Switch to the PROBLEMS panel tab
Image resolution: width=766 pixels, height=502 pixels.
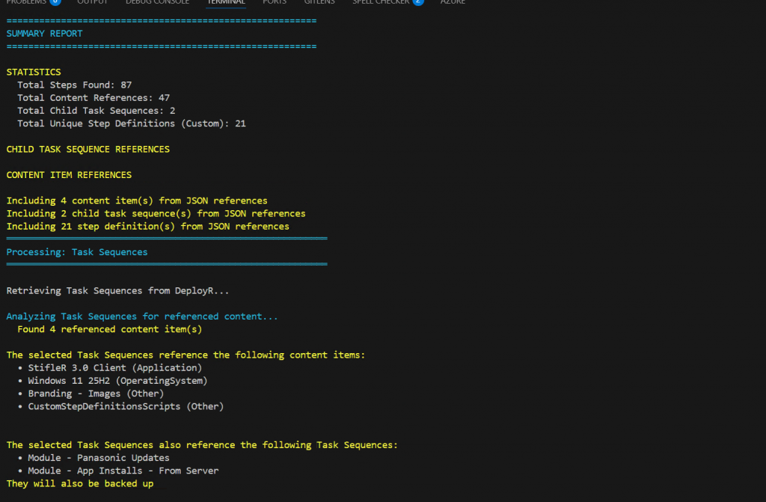[25, 2]
